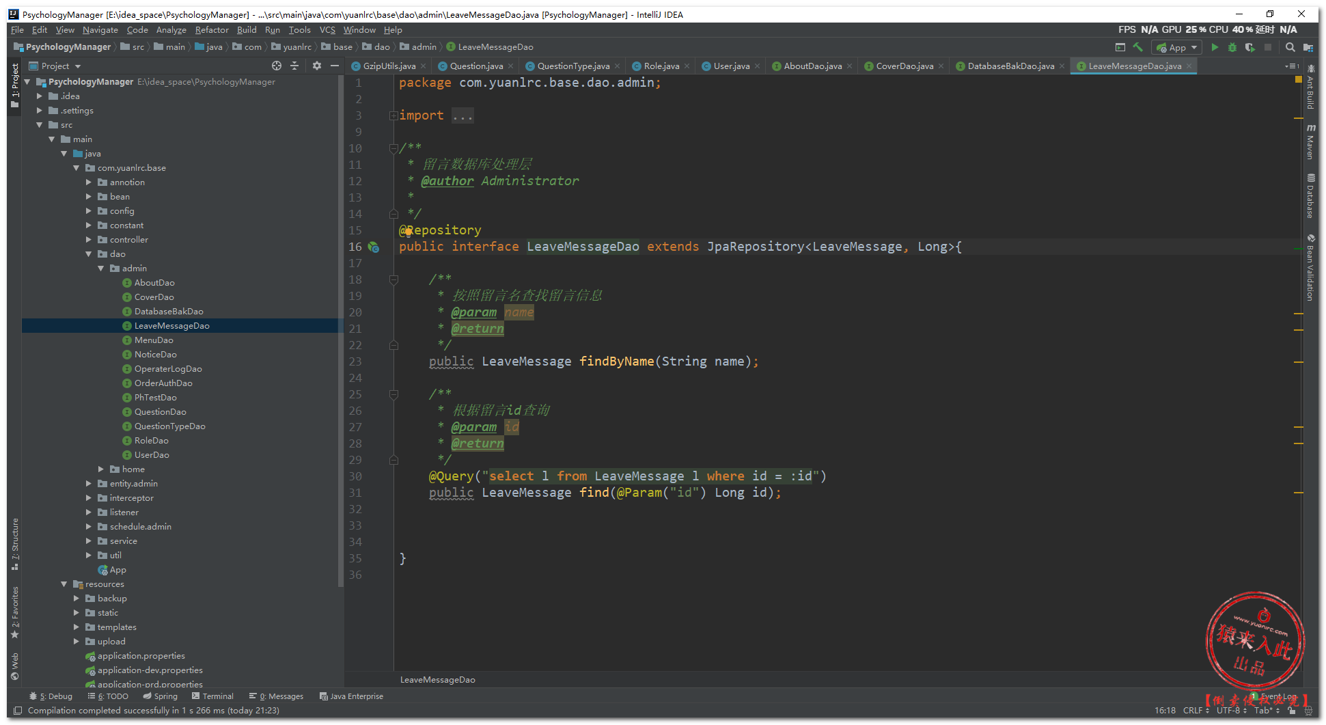Open the VCS menu
This screenshot has width=1326, height=725.
click(327, 30)
